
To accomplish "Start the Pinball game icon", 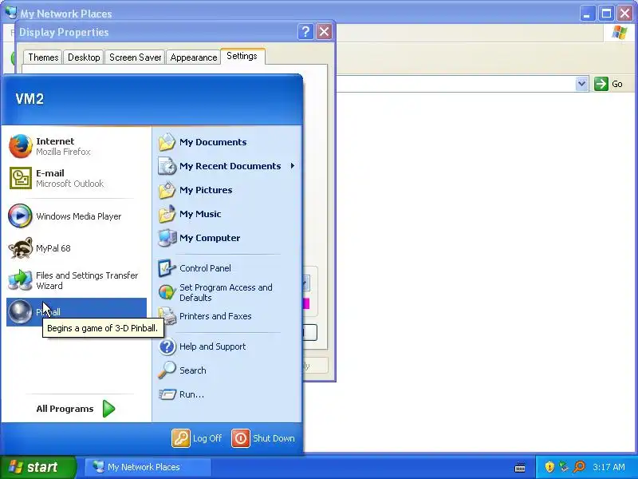I will click(20, 311).
